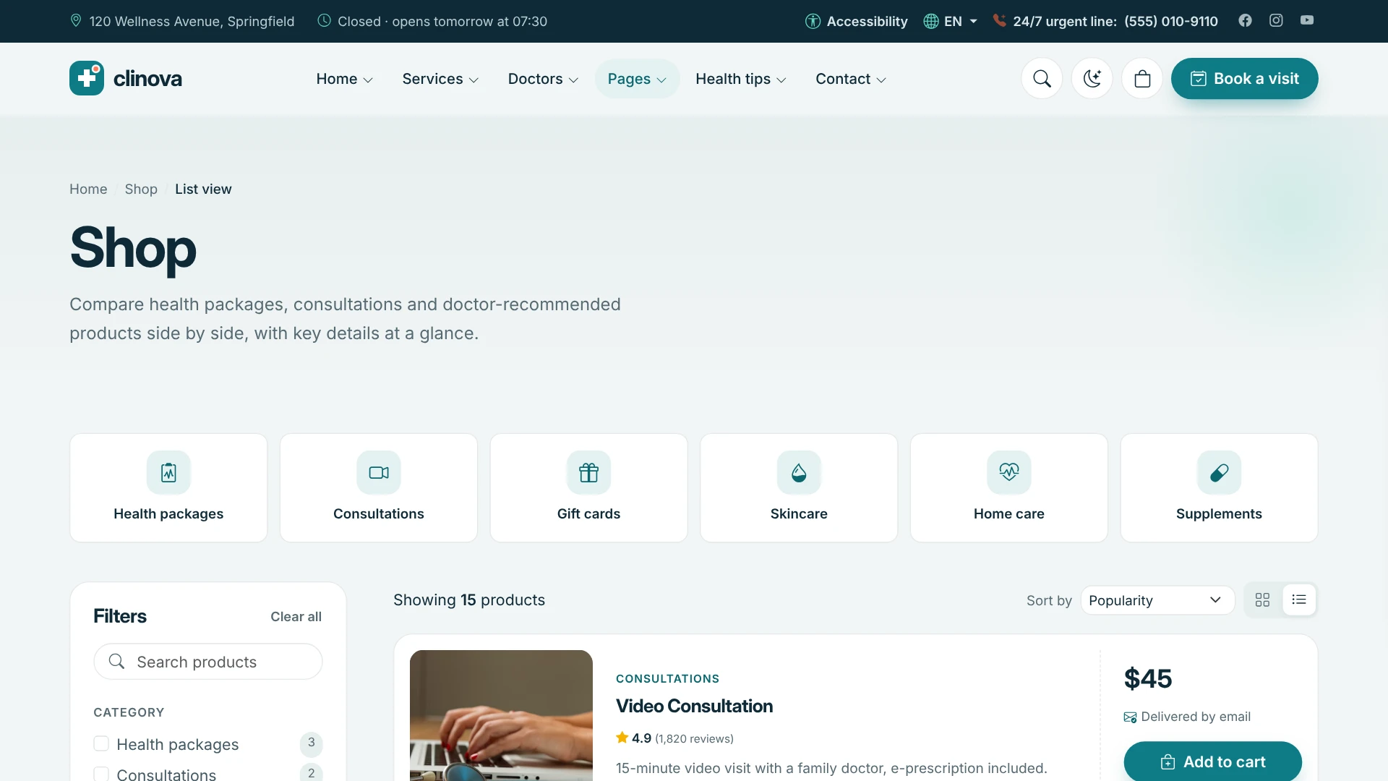Select the Consultations video camera icon
1388x781 pixels.
pos(379,472)
